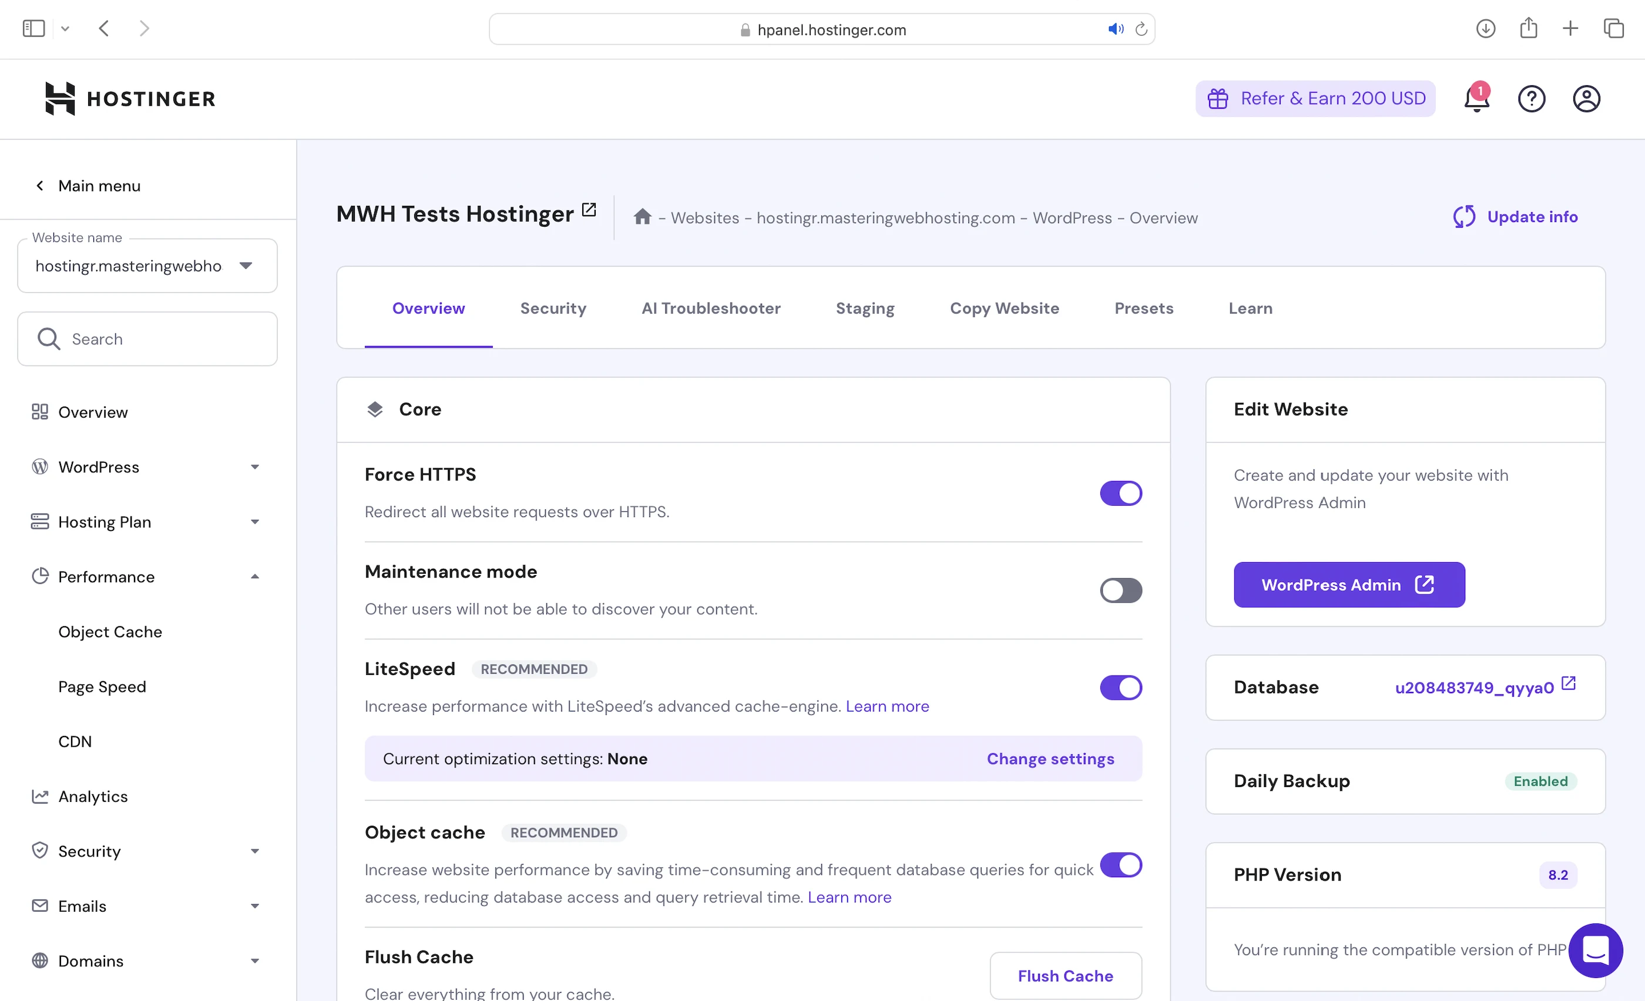Open the notifications bell icon

(x=1476, y=99)
